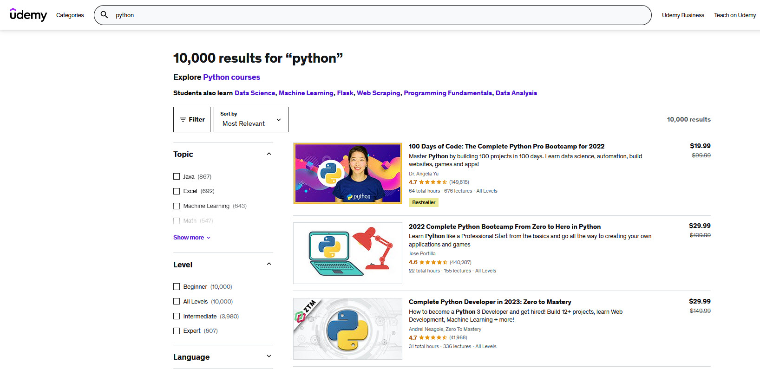
Task: Open the Web Scraping related topic link
Action: coord(379,93)
